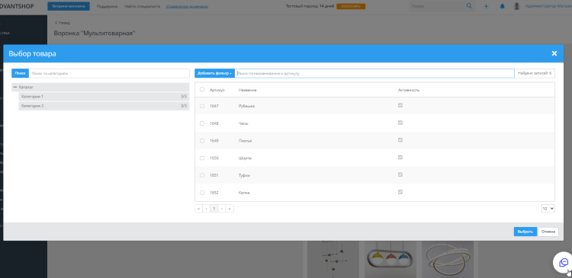Jump to last page in pagination
Screen dimensions: 572x278
230,209
